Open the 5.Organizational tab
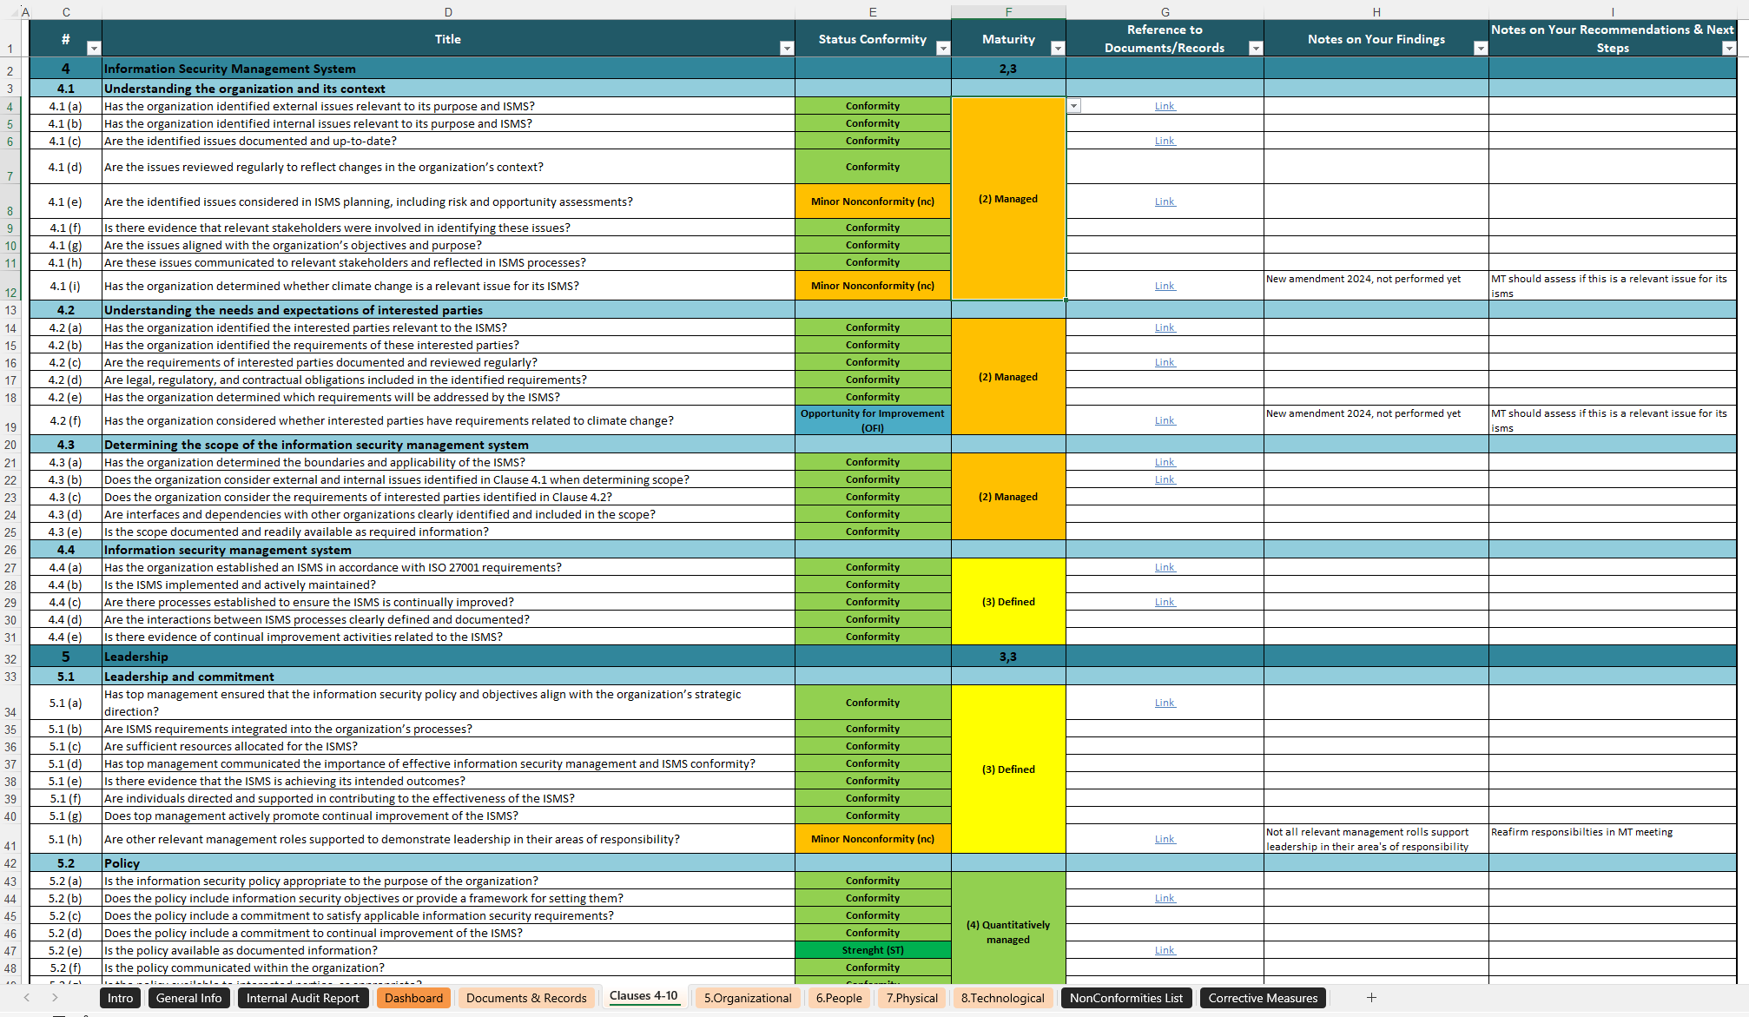The image size is (1749, 1017). (x=744, y=998)
